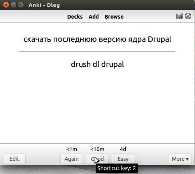Maximize the Anki window
The height and width of the screenshot is (174, 195).
21,5
